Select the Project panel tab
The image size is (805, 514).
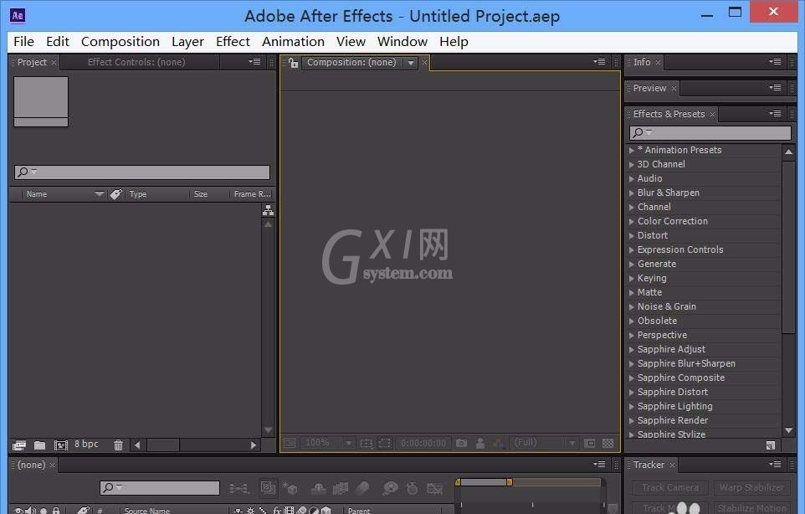(32, 62)
